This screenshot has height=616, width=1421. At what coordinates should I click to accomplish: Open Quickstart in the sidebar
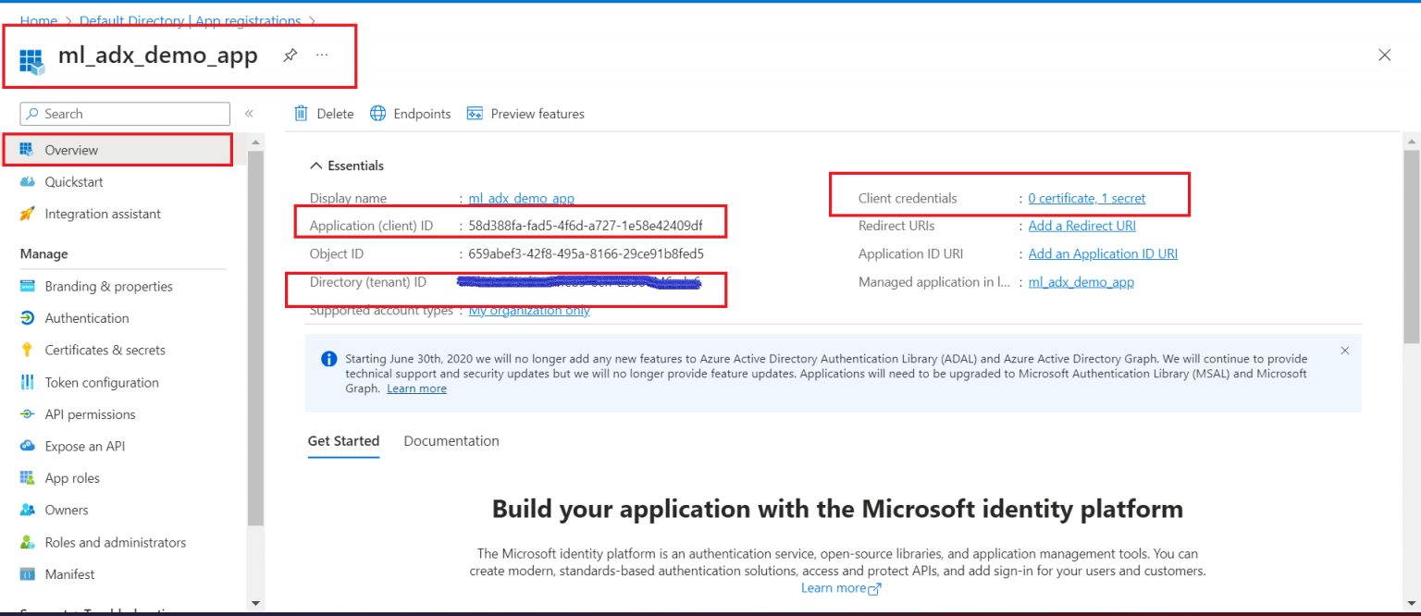click(74, 182)
